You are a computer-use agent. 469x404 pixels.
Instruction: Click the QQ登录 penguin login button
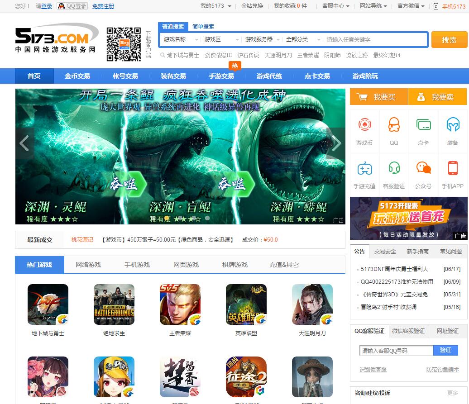[x=72, y=6]
